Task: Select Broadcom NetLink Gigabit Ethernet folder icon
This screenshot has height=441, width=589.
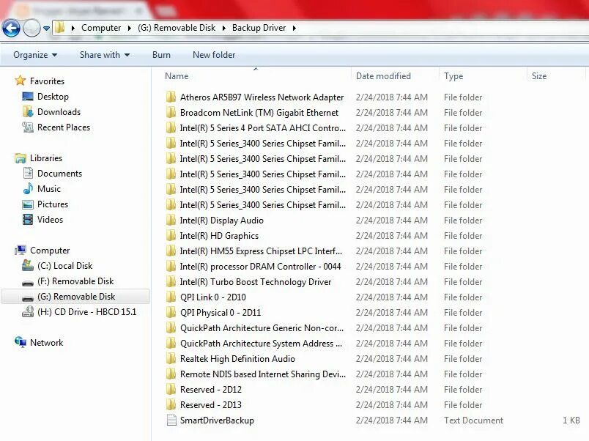Action: 171,112
